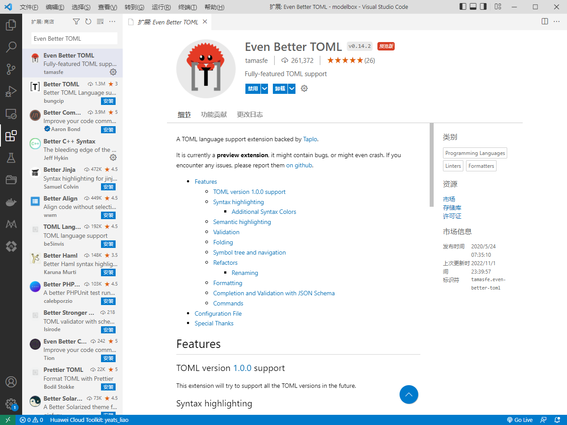Click Huawei Cloud Toolkit status entry
The width and height of the screenshot is (567, 425).
[89, 420]
